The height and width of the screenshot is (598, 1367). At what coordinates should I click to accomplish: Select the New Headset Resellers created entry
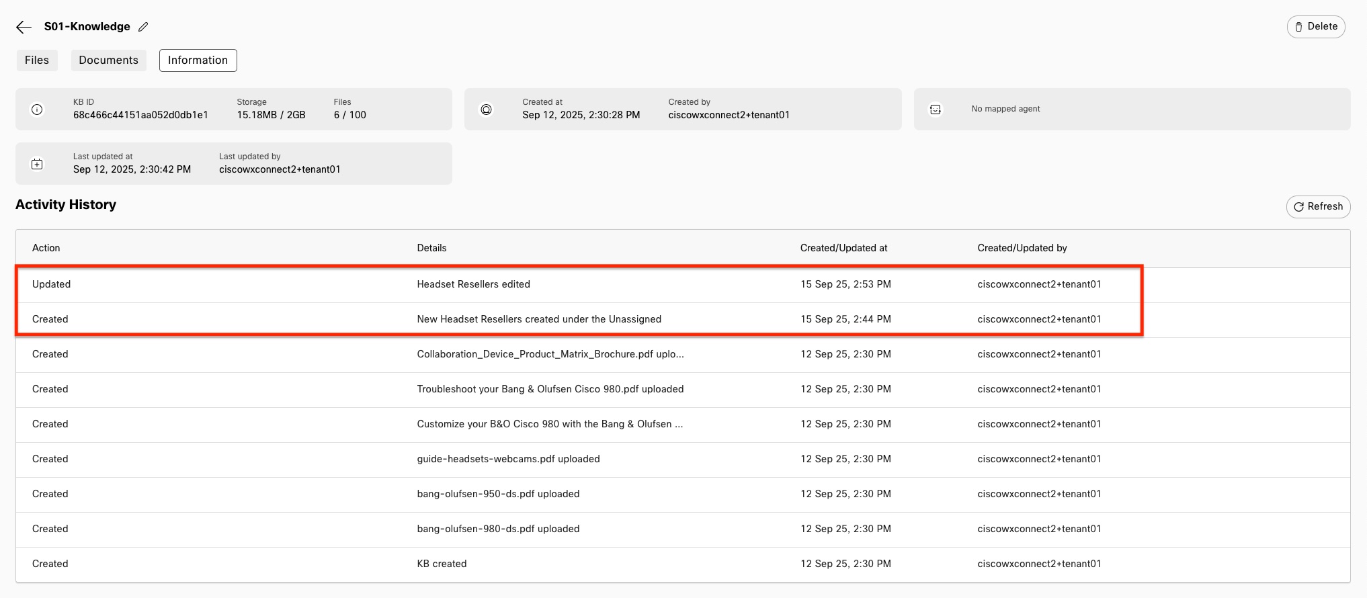pos(538,319)
